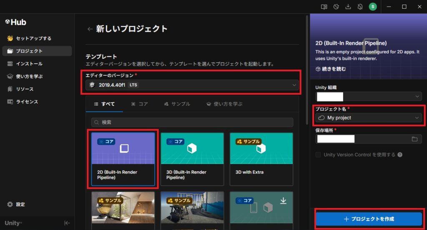
Task: Click the search magnifier icon
Action: [x=96, y=122]
